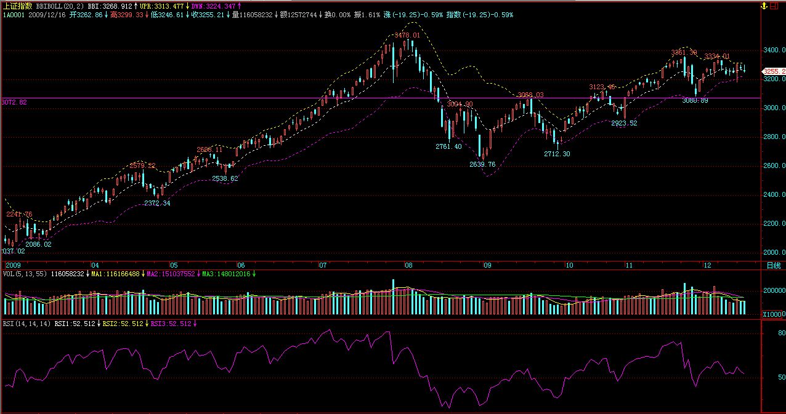The width and height of the screenshot is (786, 414).
Task: Click month 10 on the time axis
Action: coord(569,266)
